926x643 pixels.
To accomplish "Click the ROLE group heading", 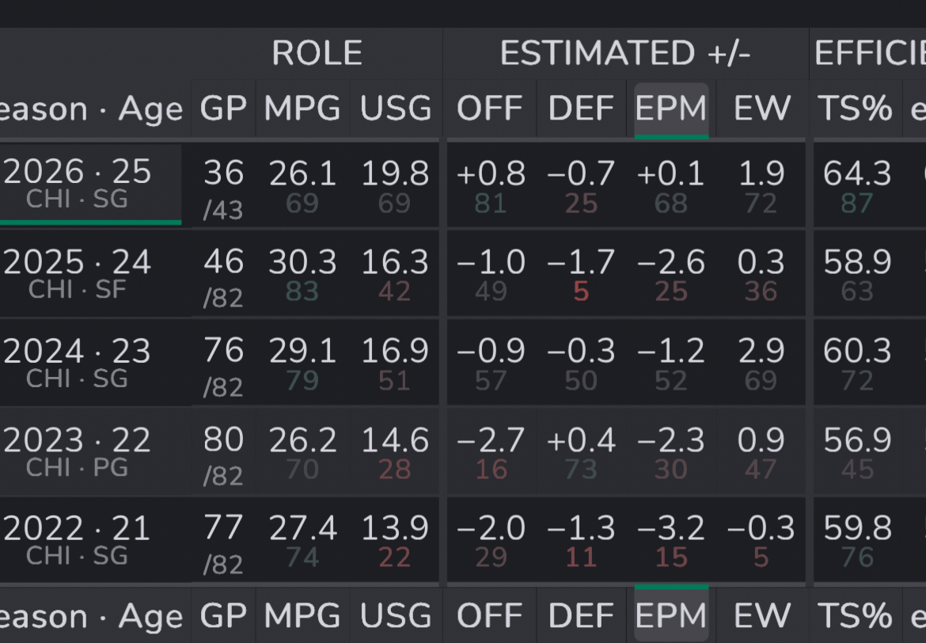I will (x=317, y=54).
